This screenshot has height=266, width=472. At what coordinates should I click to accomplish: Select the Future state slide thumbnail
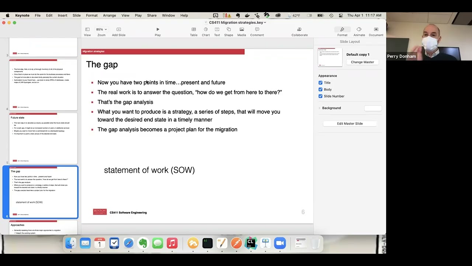[x=43, y=138]
